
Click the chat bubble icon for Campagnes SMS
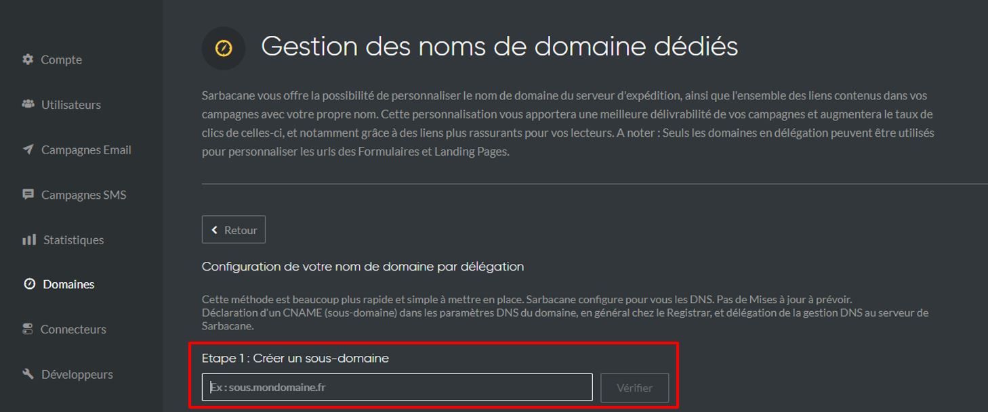[28, 195]
